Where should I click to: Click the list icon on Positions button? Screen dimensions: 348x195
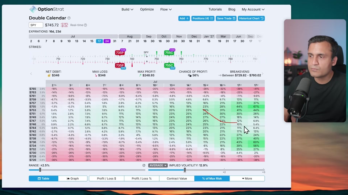pos(212,18)
